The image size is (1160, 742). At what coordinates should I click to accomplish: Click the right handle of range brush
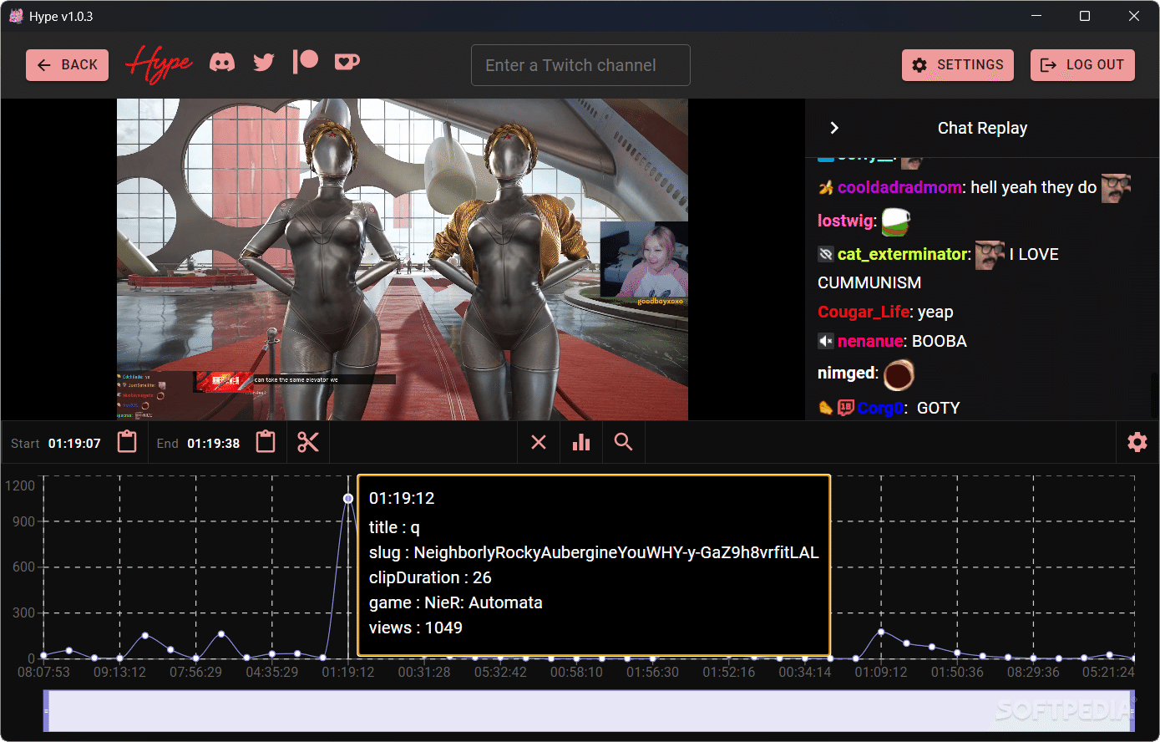(1132, 711)
